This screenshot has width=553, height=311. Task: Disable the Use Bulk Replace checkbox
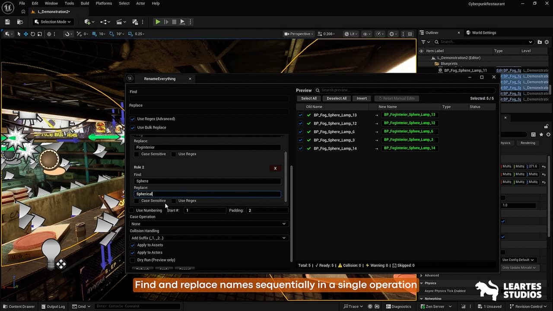(133, 127)
